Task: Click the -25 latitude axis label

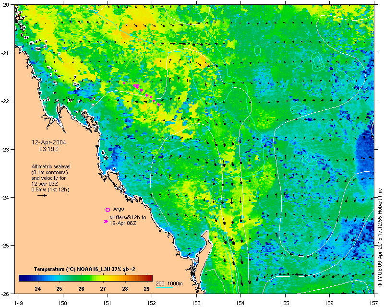Action: 6,245
